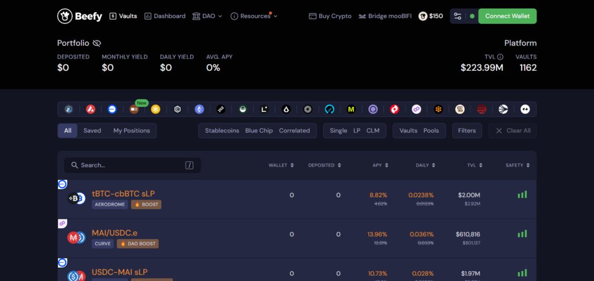This screenshot has width=594, height=281.
Task: Select the Base chain filter icon
Action: coord(112,109)
